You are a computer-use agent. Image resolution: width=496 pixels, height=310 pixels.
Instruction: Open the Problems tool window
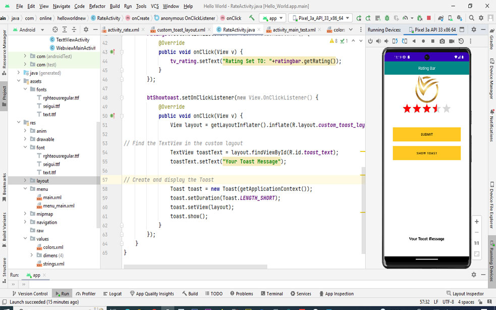(242, 293)
